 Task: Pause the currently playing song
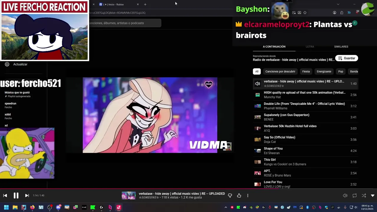16,196
